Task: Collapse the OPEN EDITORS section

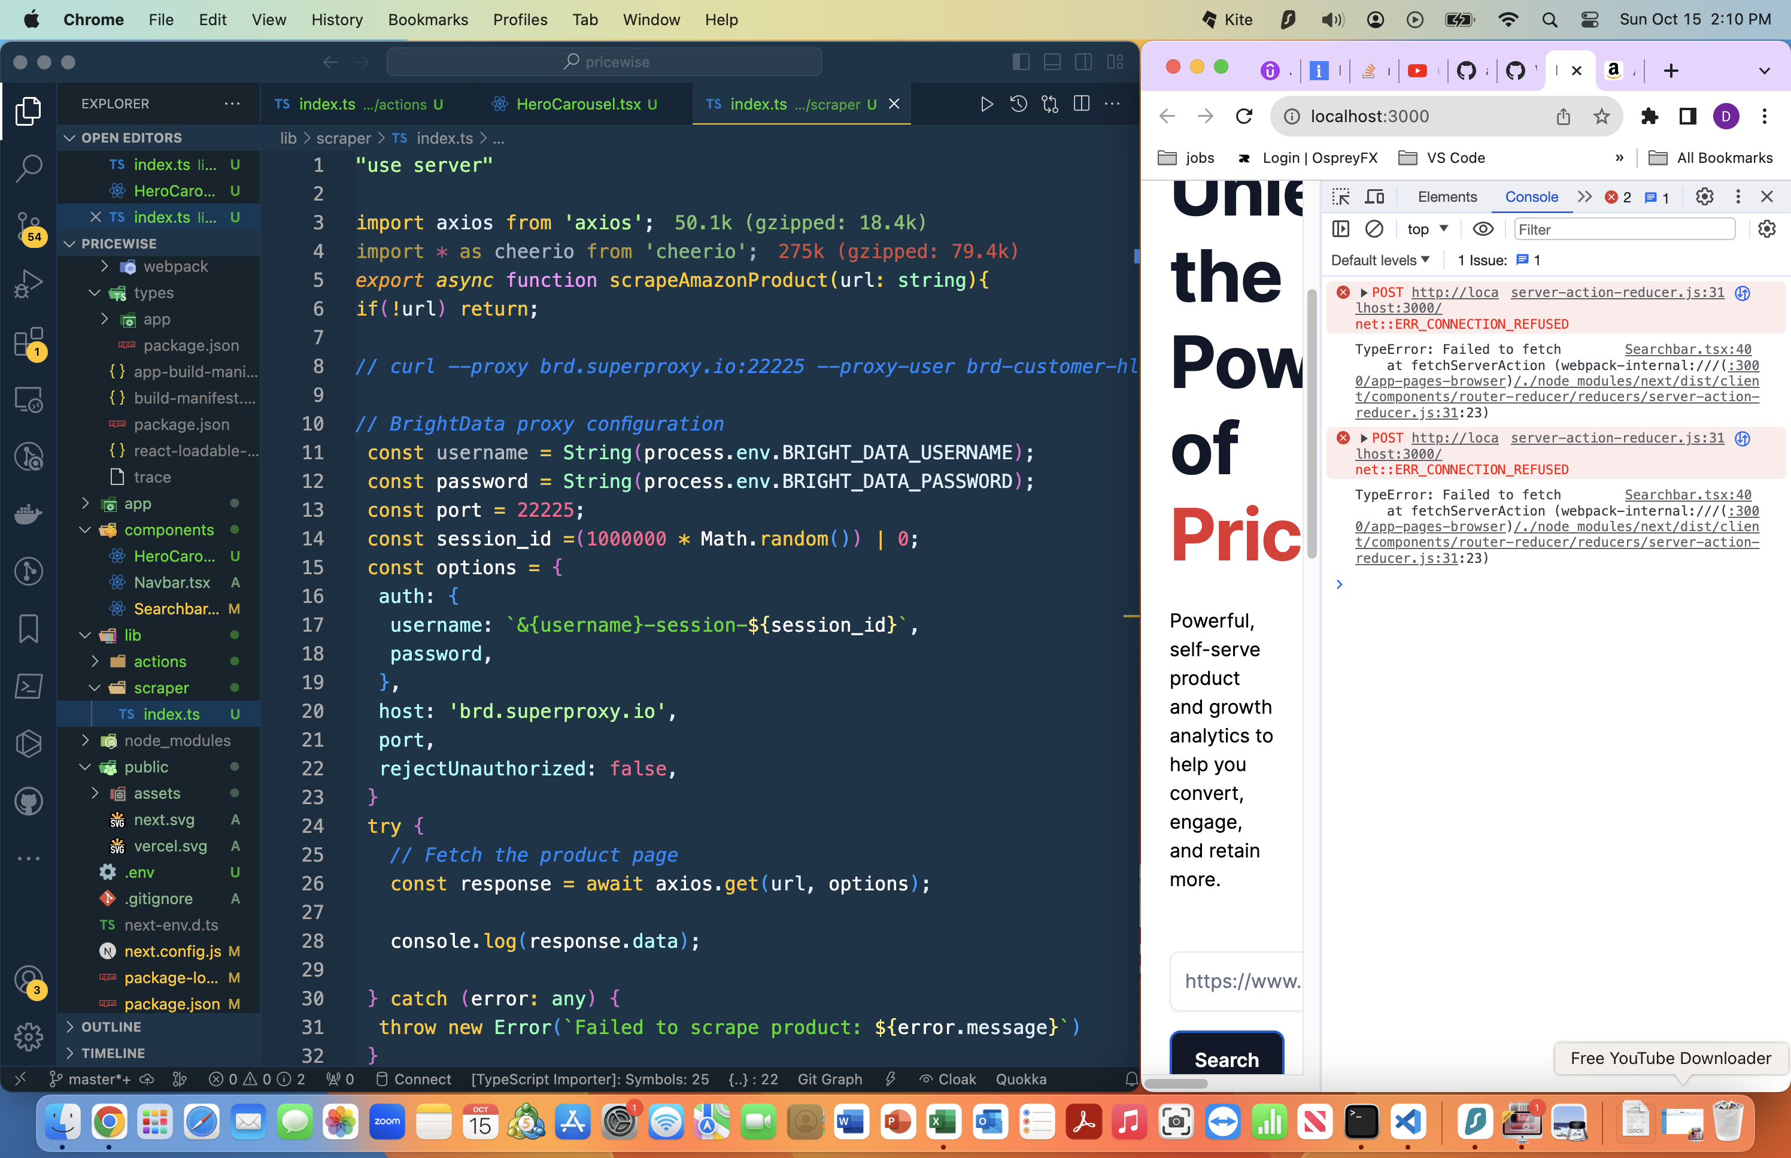Action: pos(159,138)
